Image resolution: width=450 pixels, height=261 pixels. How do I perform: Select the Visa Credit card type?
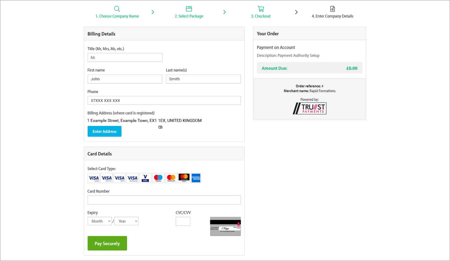[x=94, y=178]
